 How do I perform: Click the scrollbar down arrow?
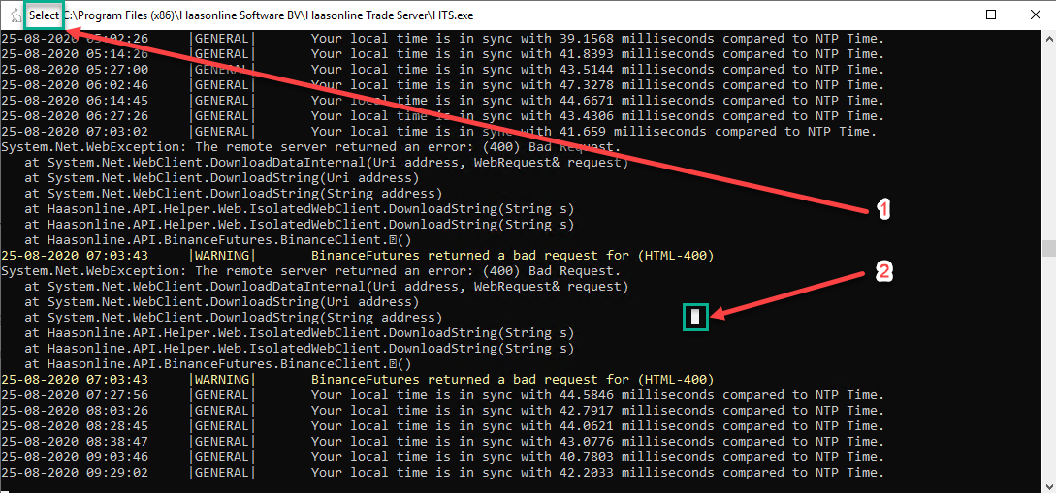click(1049, 486)
